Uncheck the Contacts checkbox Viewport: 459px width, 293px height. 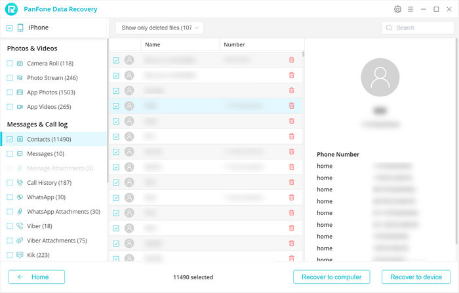pos(10,140)
